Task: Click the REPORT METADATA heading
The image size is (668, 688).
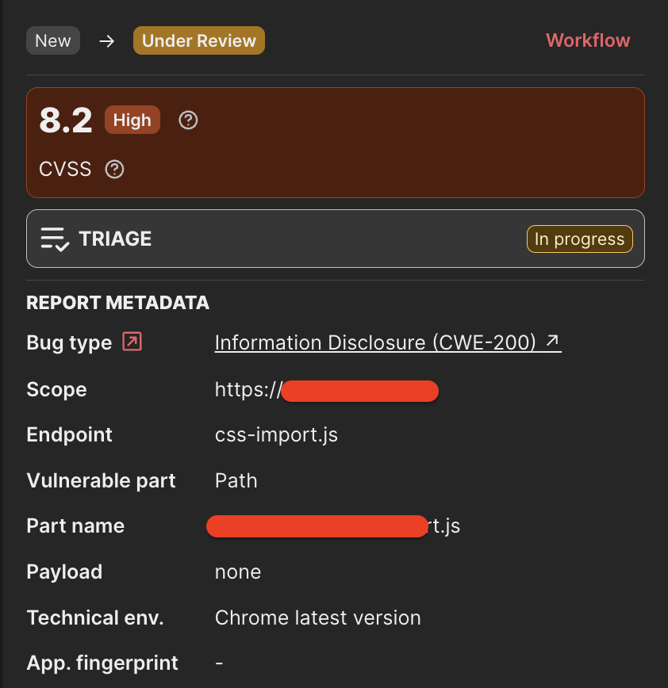Action: (117, 302)
